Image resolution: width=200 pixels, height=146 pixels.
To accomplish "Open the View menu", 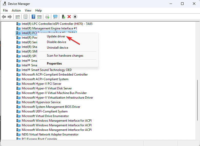I will coord(28,11).
